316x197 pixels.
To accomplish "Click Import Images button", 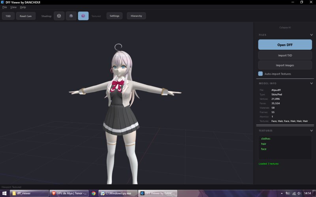I will [285, 65].
